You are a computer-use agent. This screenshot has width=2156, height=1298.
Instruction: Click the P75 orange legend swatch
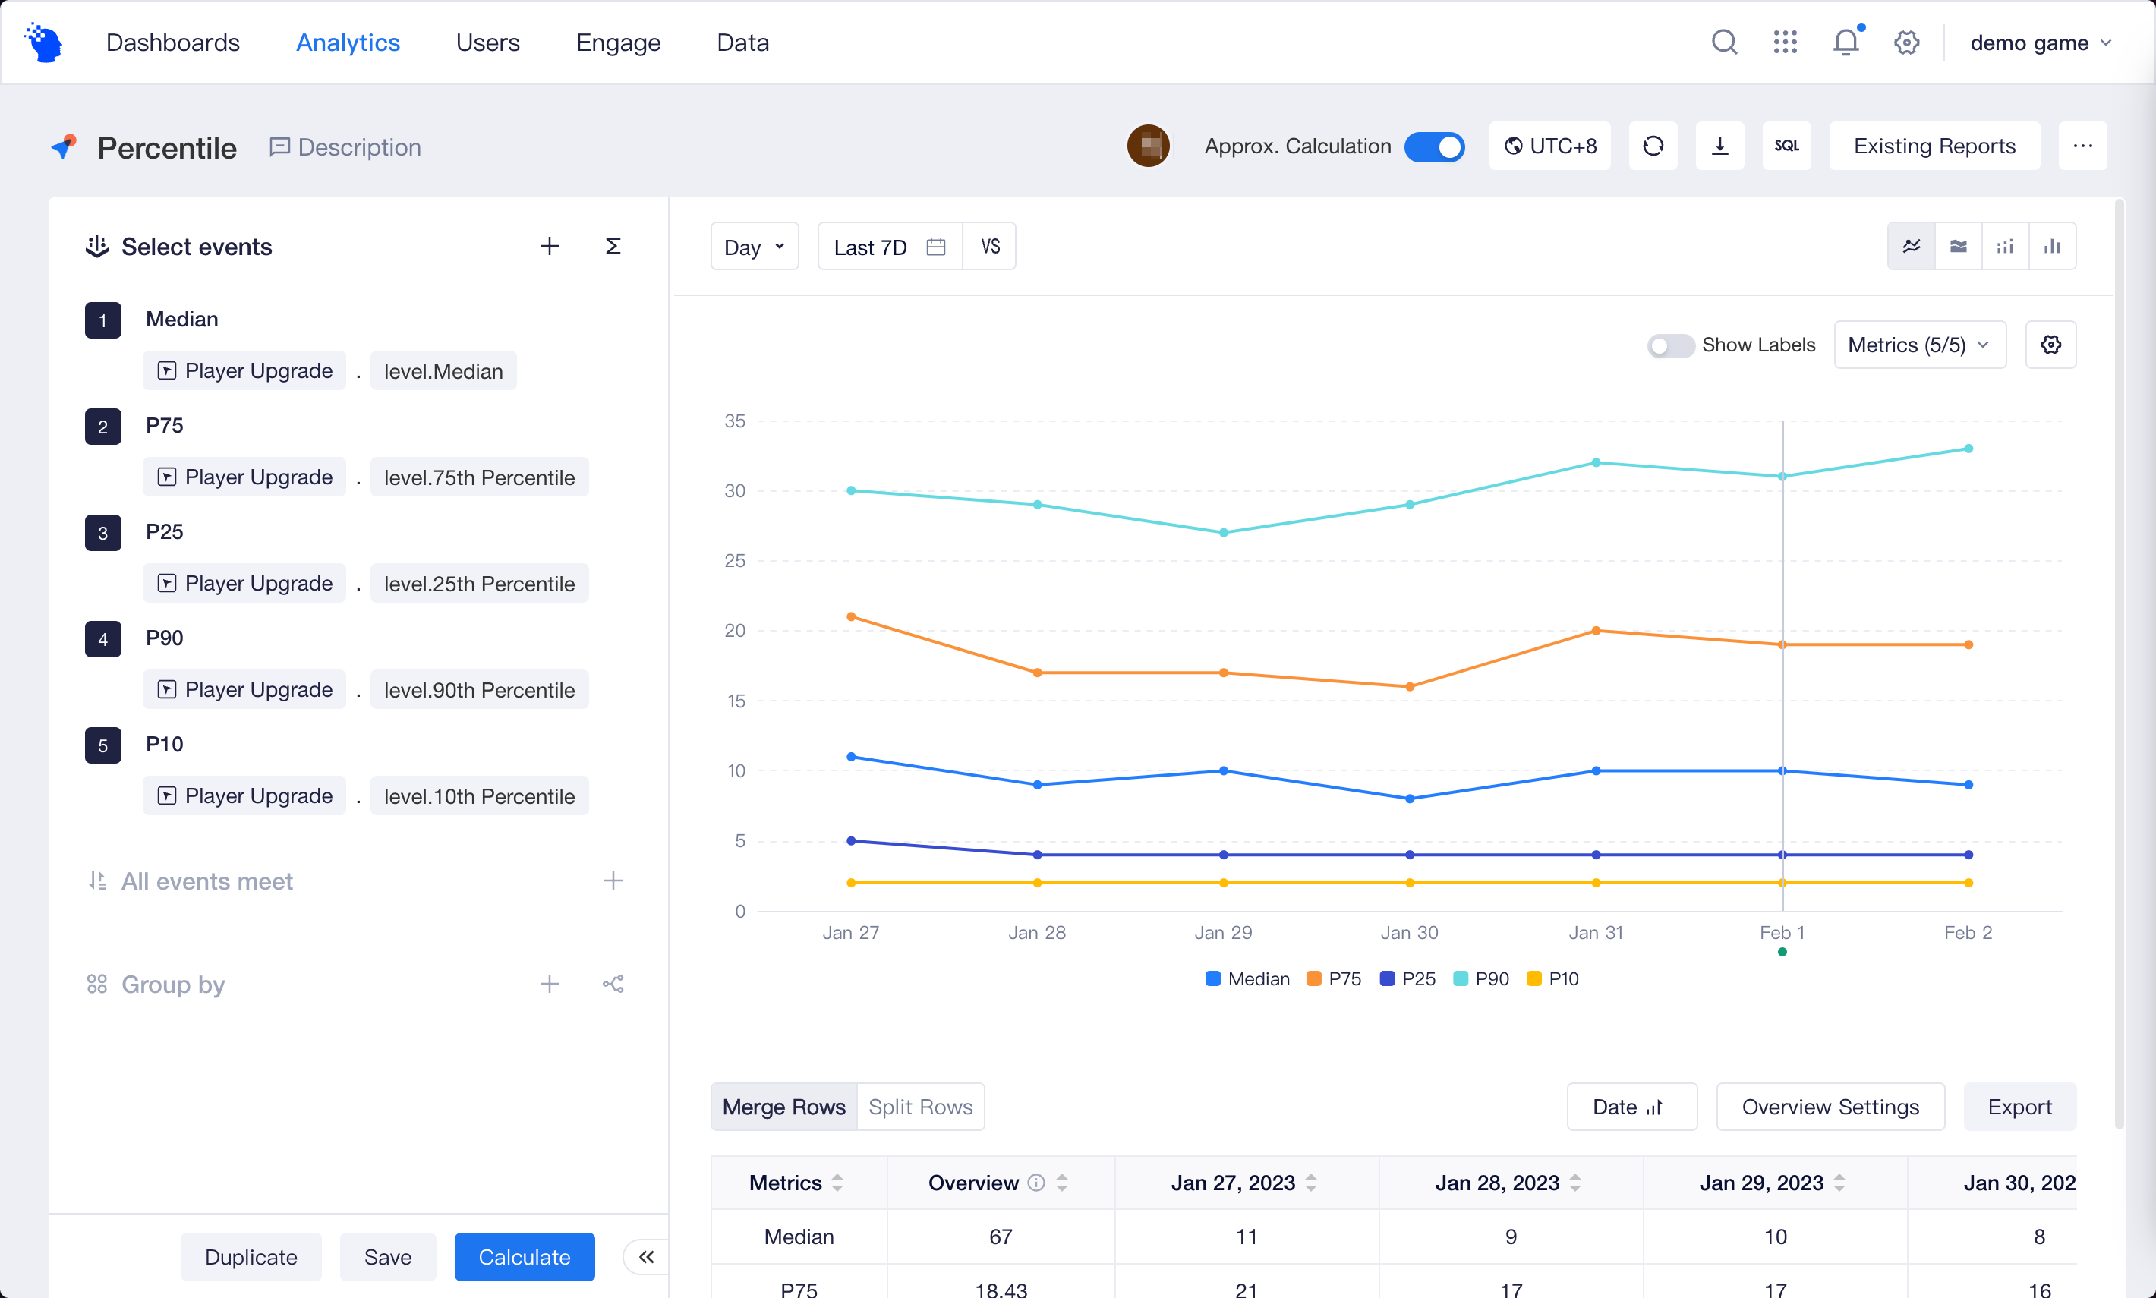pyautogui.click(x=1313, y=978)
